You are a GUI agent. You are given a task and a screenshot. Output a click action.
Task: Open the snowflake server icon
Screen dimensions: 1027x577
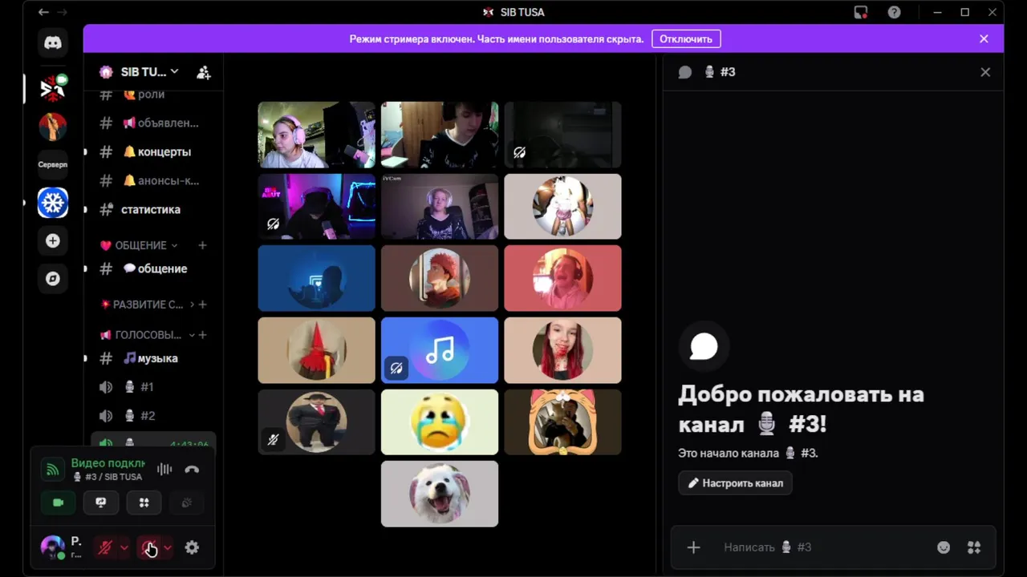click(53, 203)
